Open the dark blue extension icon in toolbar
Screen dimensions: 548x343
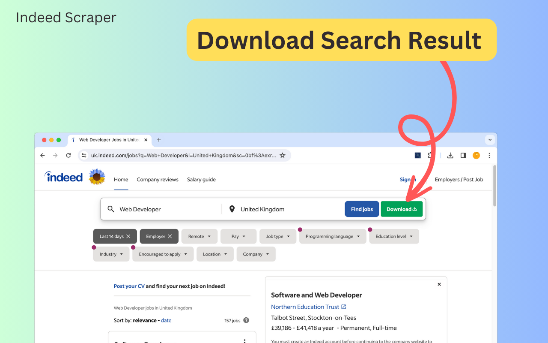[418, 156]
